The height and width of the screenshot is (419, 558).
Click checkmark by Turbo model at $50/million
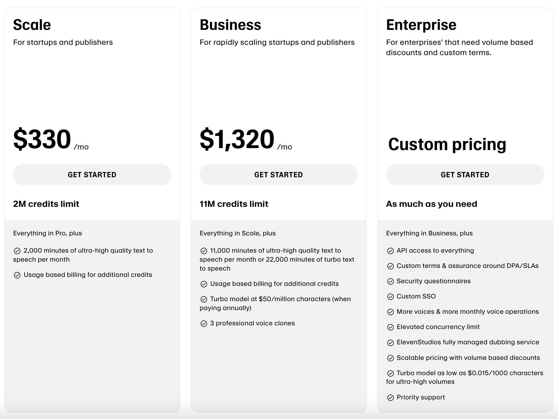click(x=204, y=299)
